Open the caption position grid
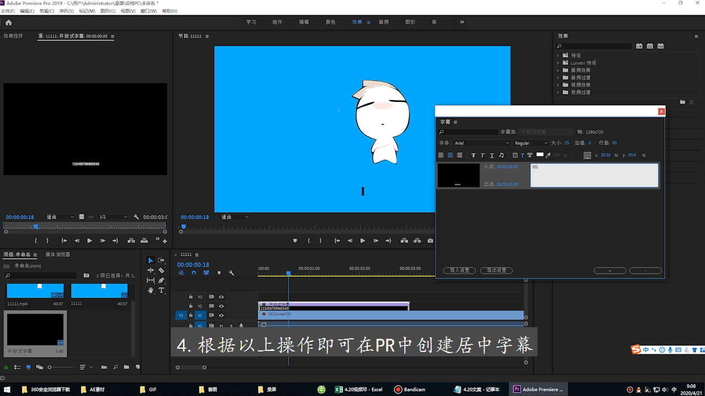This screenshot has width=705, height=396. point(587,155)
